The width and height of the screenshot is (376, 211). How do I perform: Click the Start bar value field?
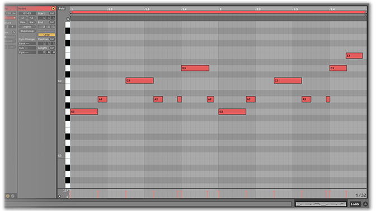[43, 18]
